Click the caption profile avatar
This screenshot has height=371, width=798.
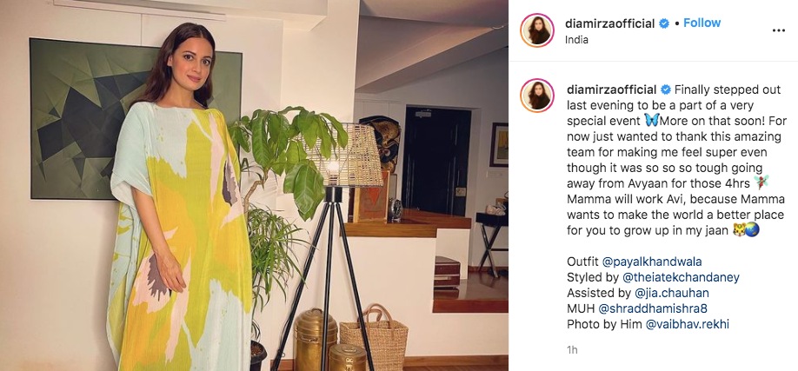[537, 96]
